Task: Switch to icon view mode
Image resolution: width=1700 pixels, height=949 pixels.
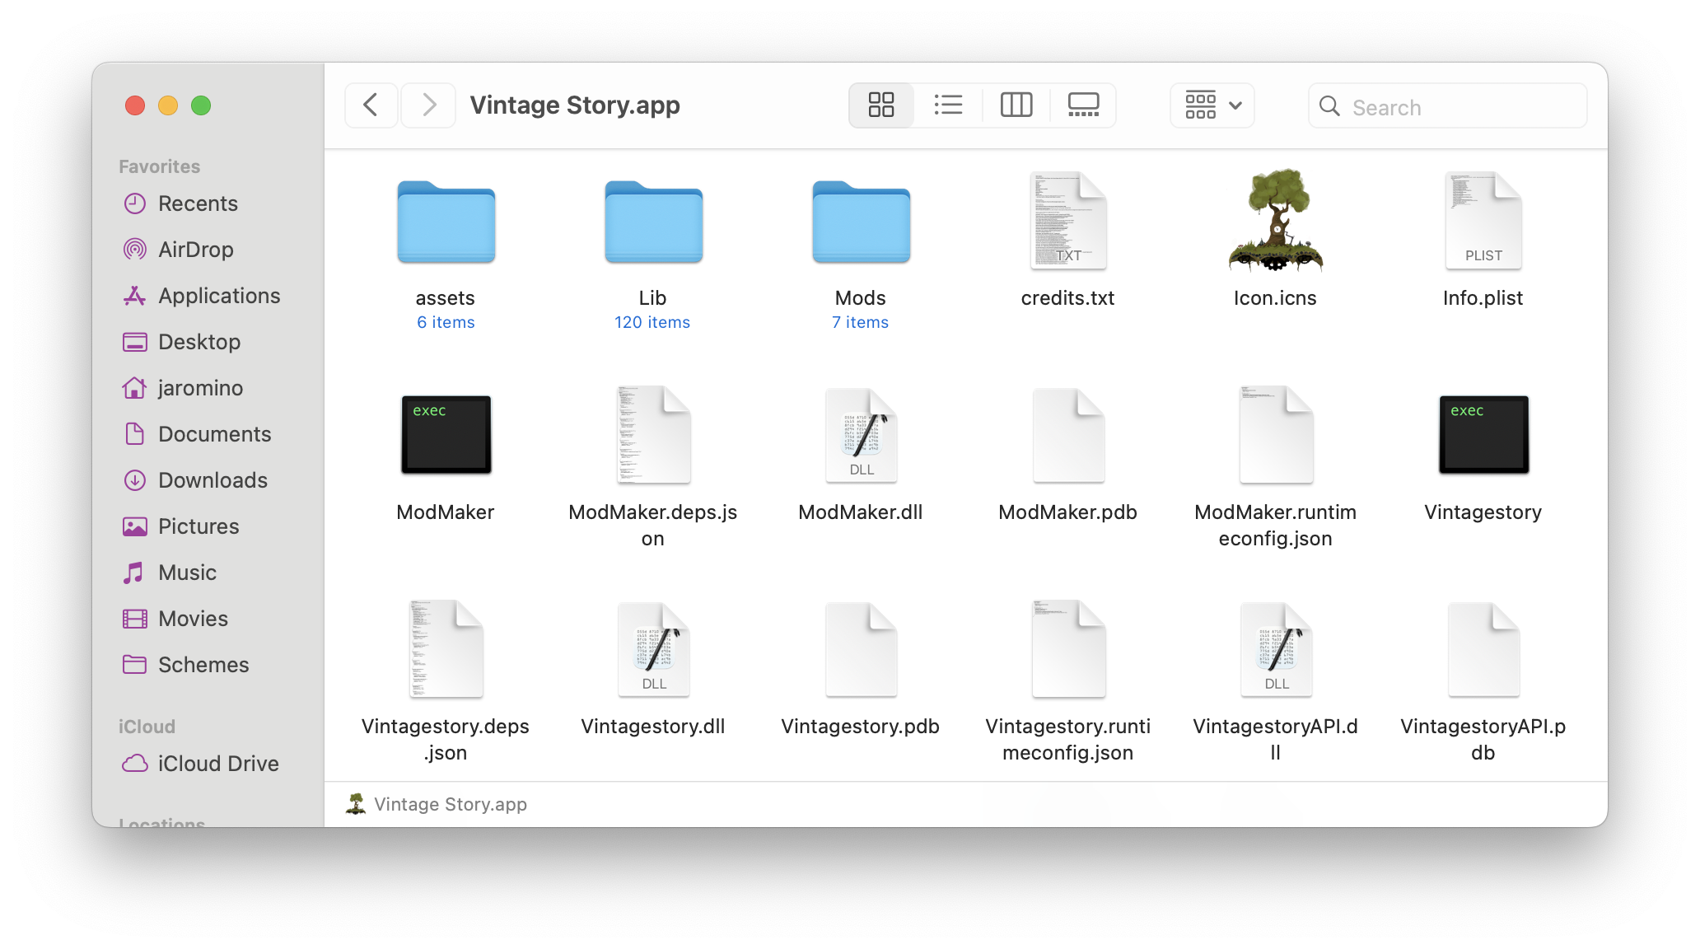Action: 880,105
